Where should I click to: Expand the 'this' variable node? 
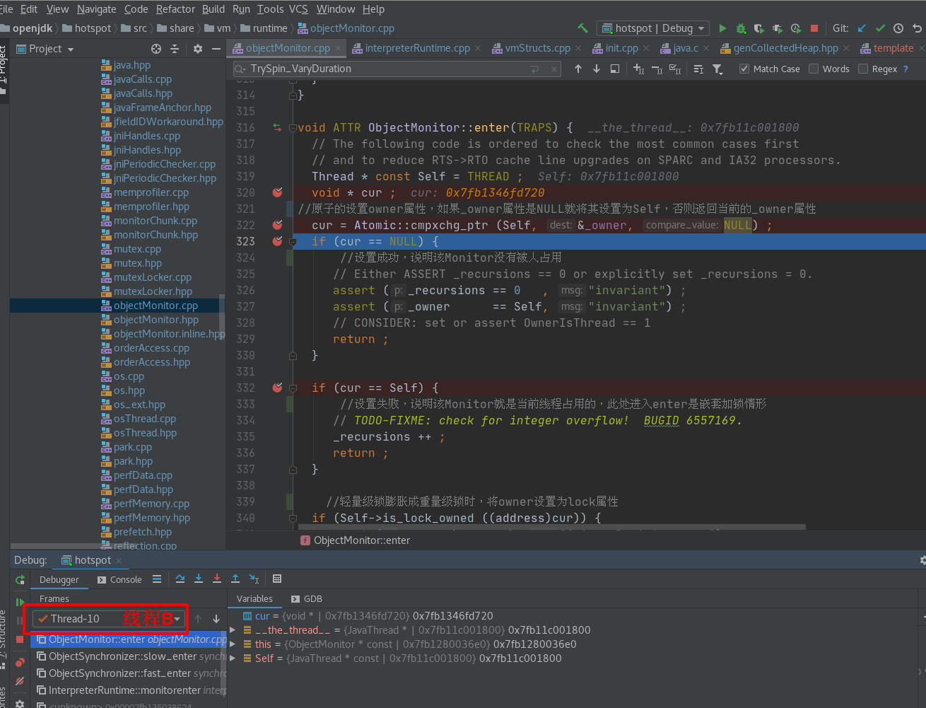point(233,644)
